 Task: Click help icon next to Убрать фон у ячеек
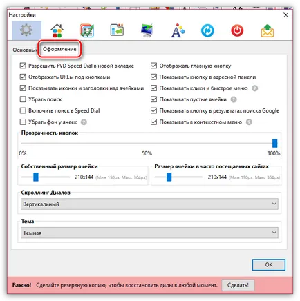click(84, 122)
